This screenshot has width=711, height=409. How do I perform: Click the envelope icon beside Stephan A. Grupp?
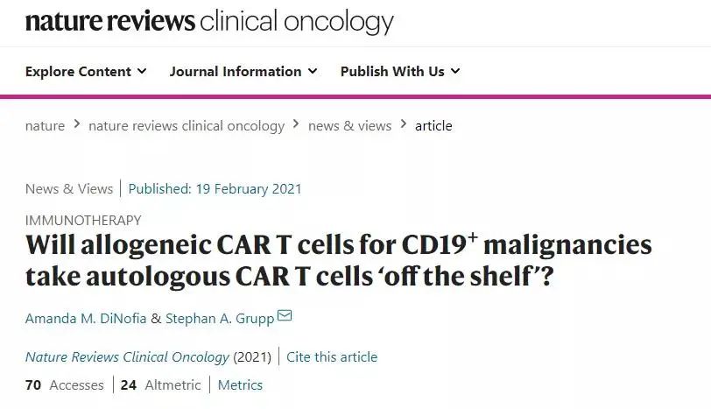(285, 314)
